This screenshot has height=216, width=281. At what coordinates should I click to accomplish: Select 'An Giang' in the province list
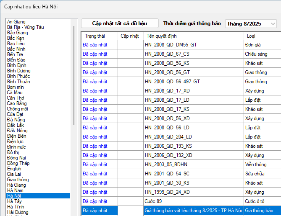[x=16, y=22]
